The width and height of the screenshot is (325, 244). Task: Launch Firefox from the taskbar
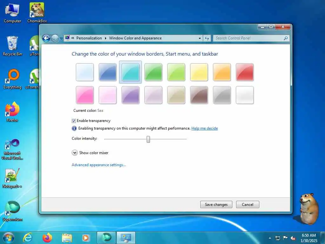47,238
